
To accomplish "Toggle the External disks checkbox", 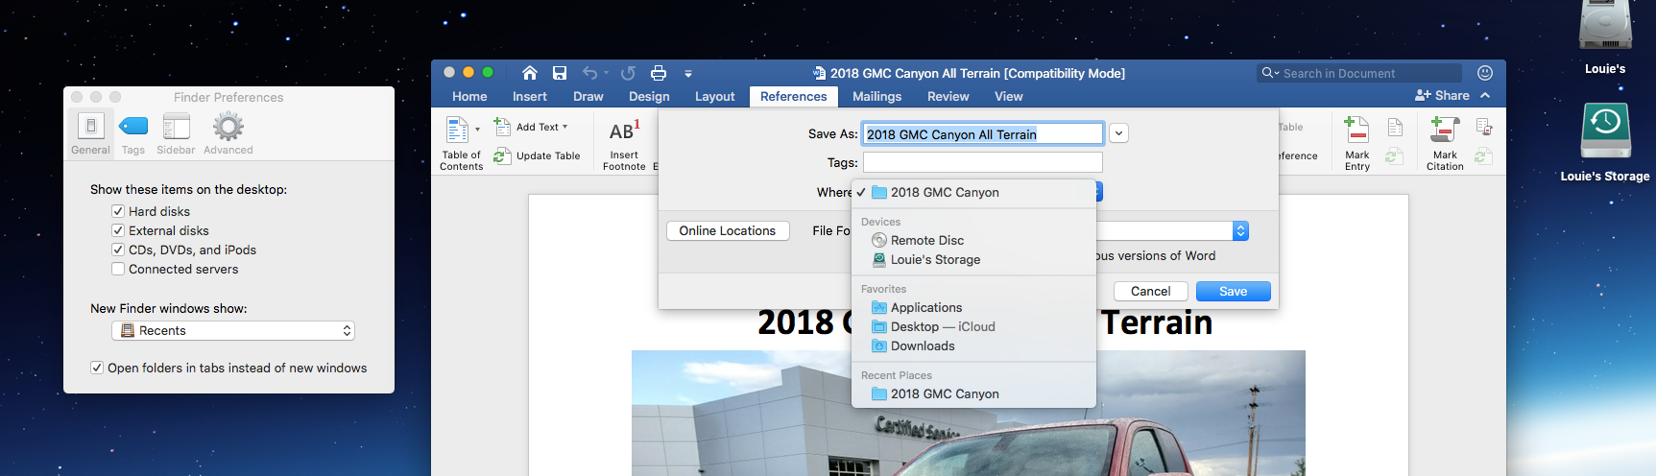I will [x=118, y=230].
